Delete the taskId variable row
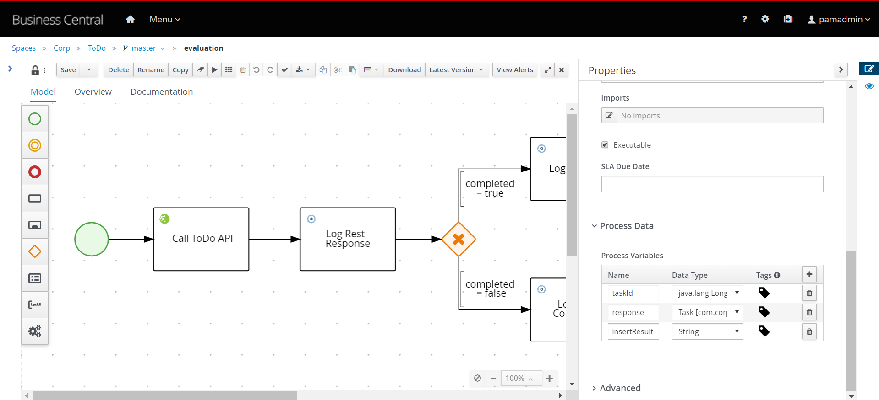The width and height of the screenshot is (879, 400). click(x=809, y=293)
